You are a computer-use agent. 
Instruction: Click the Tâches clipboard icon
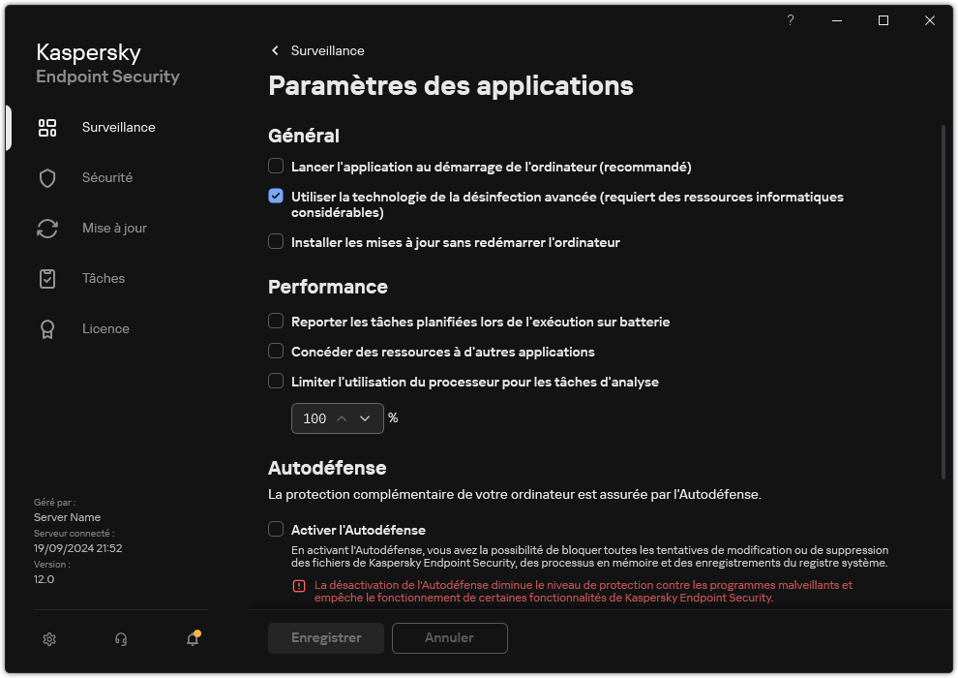click(x=47, y=279)
